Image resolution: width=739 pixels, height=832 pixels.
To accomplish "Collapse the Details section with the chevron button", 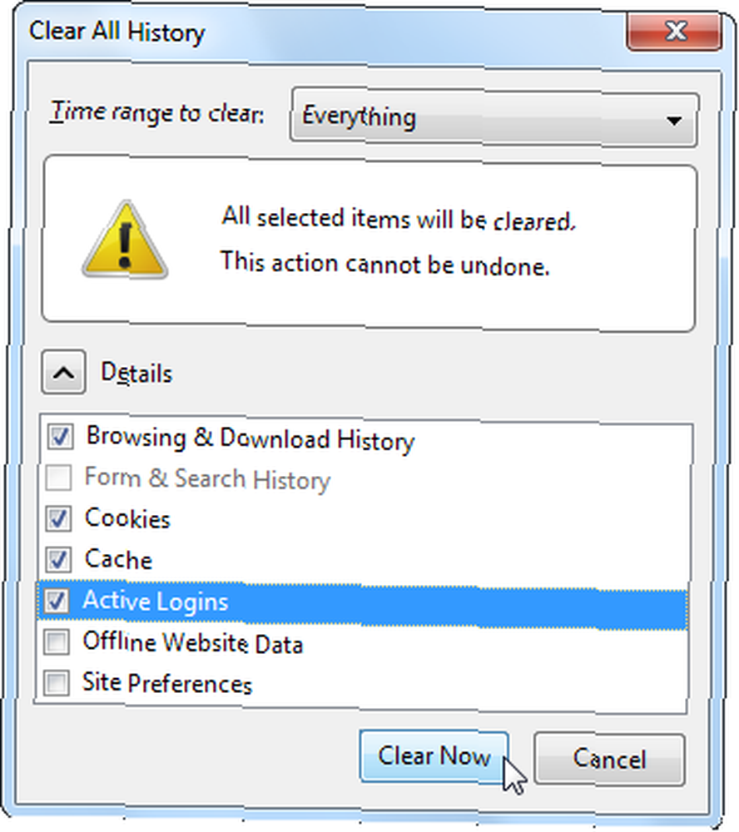I will click(x=64, y=373).
